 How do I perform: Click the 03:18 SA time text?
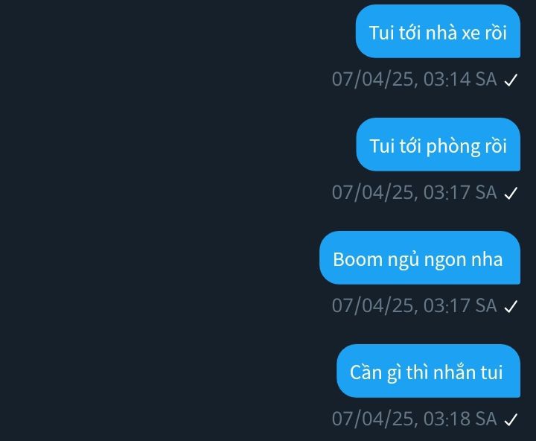(x=460, y=419)
